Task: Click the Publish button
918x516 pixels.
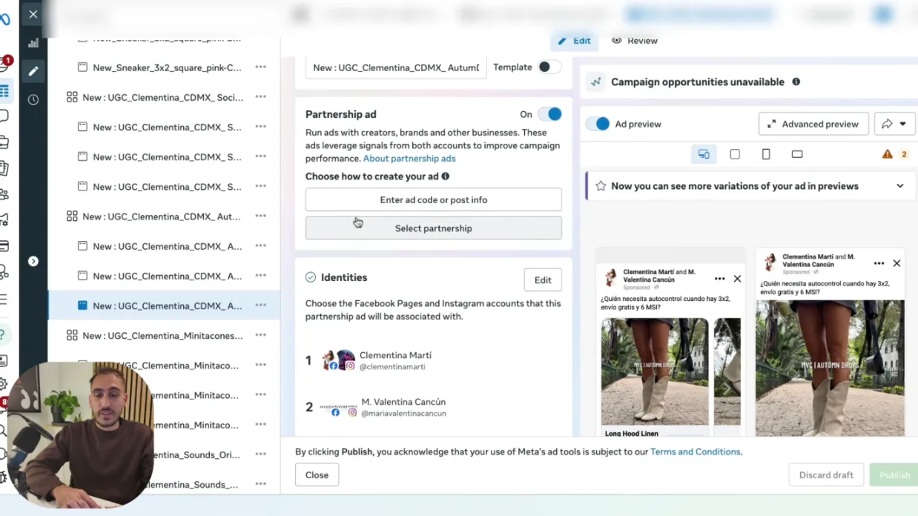Action: coord(894,475)
